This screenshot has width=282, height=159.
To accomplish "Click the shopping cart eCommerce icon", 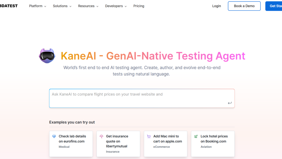I will pyautogui.click(x=149, y=136).
